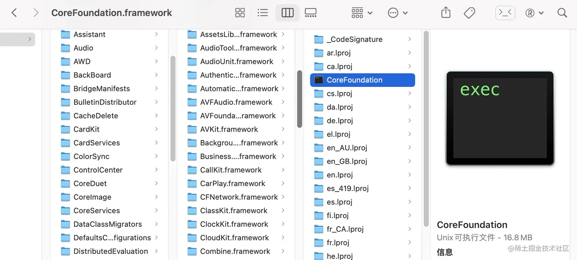The width and height of the screenshot is (577, 260).
Task: Select Business...framework folder
Action: (x=236, y=156)
